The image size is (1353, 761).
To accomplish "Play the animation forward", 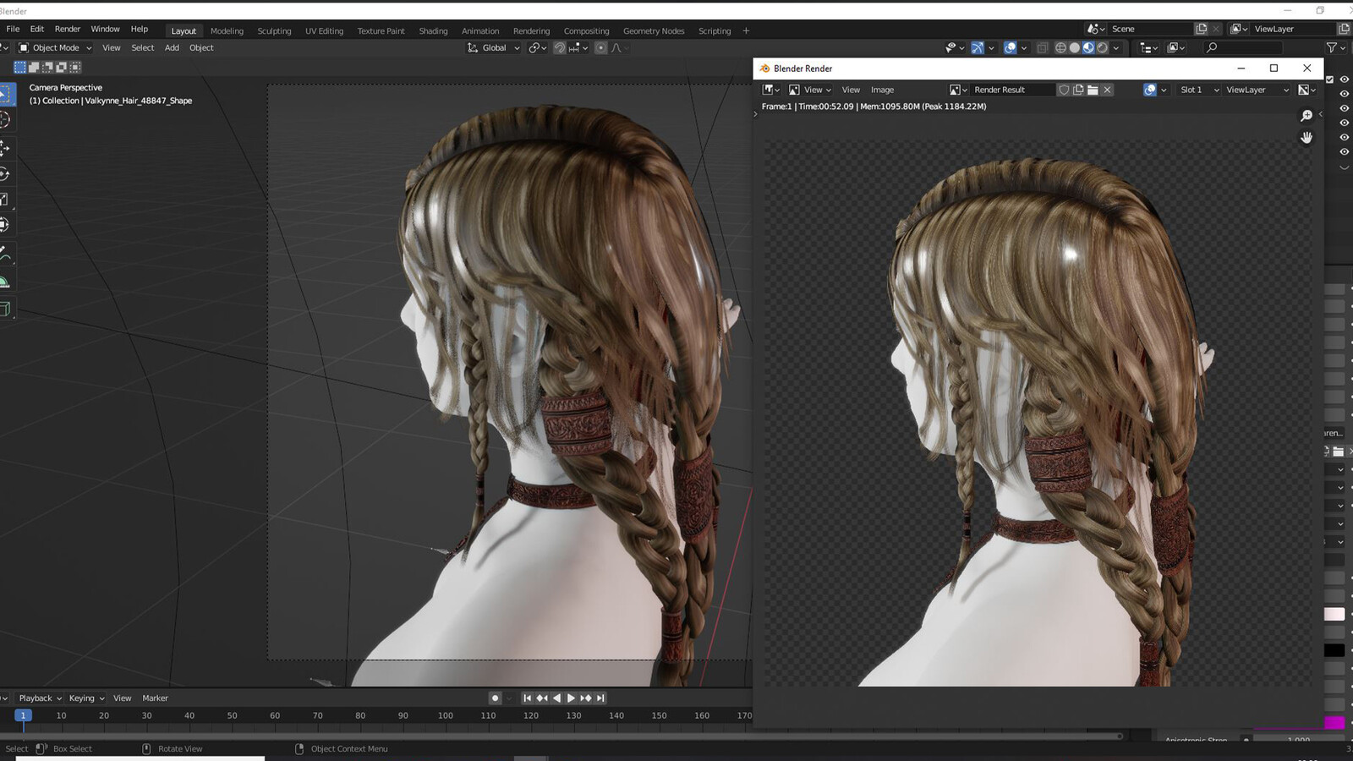I will pyautogui.click(x=571, y=698).
